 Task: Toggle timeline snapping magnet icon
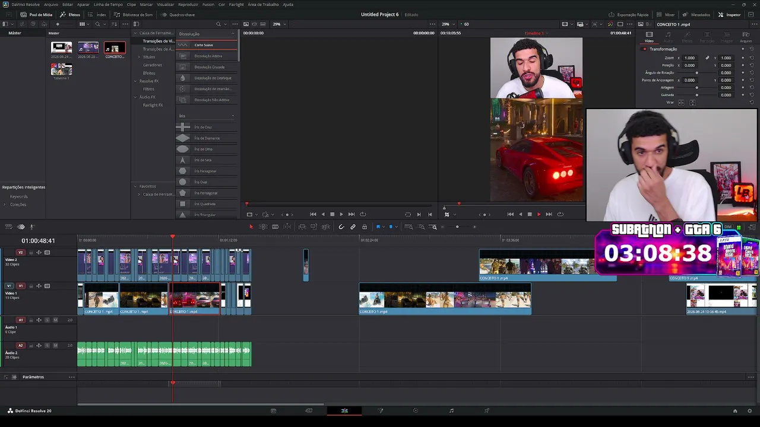[x=341, y=227]
